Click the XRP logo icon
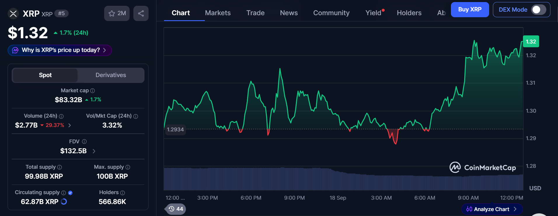This screenshot has width=558, height=216. tap(13, 13)
